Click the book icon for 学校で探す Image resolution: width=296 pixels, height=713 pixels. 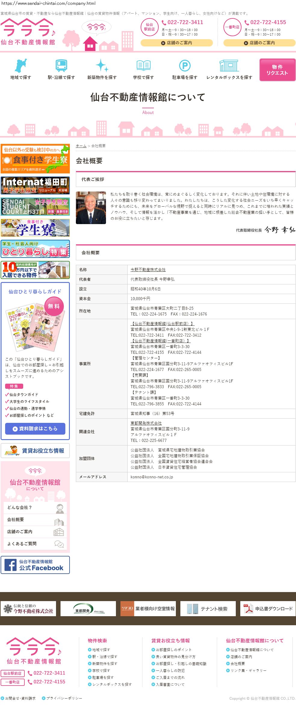(143, 65)
